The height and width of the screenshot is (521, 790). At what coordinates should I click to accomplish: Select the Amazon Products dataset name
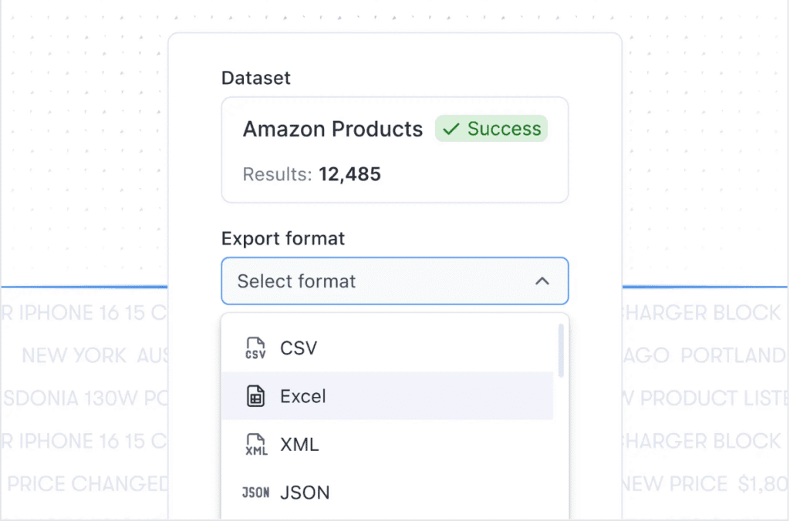coord(333,129)
